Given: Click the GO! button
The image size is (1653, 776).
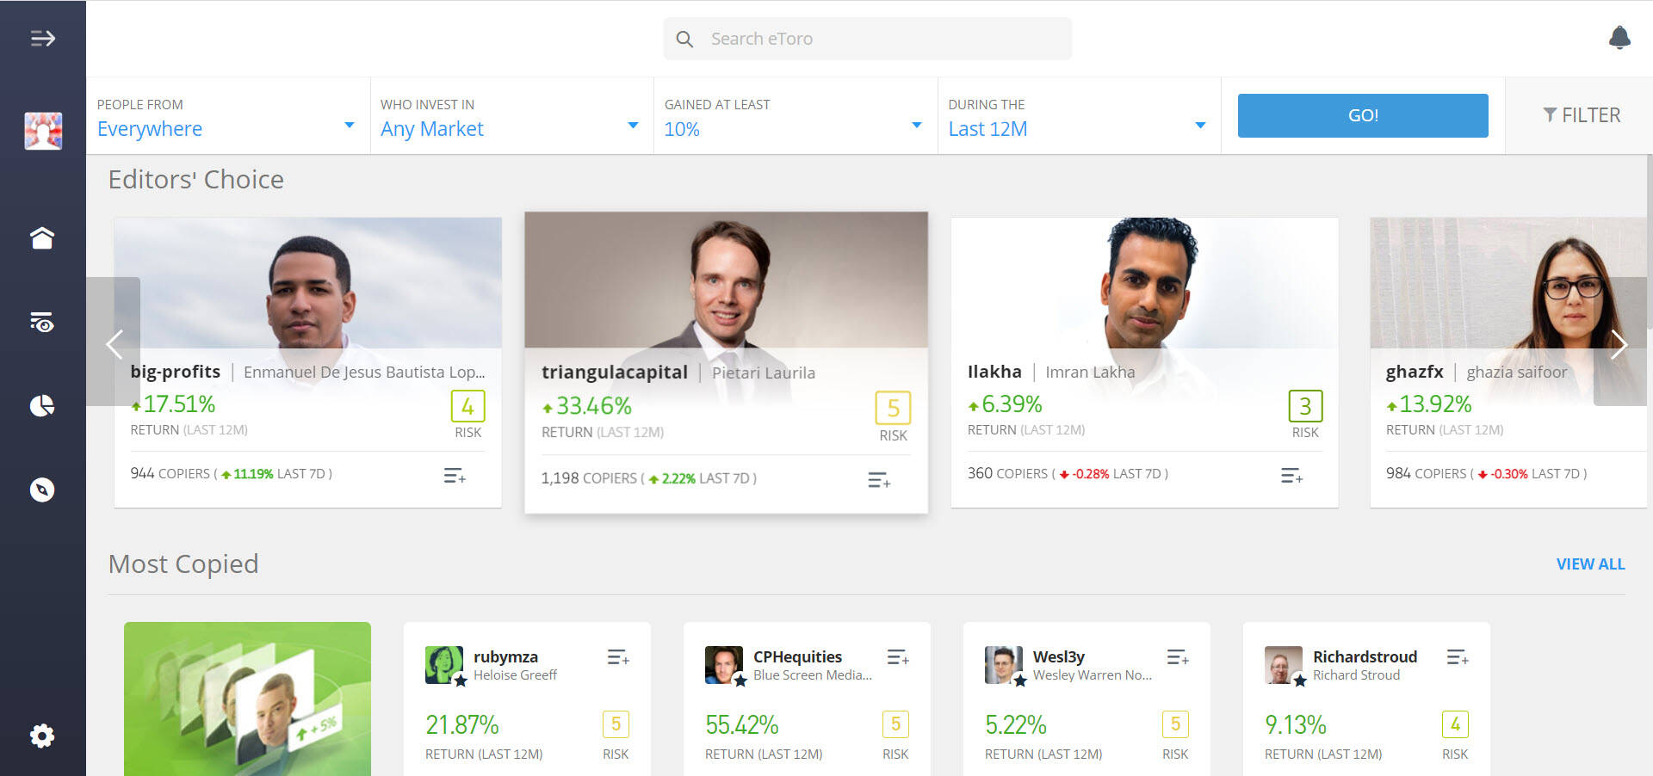Looking at the screenshot, I should pyautogui.click(x=1363, y=115).
